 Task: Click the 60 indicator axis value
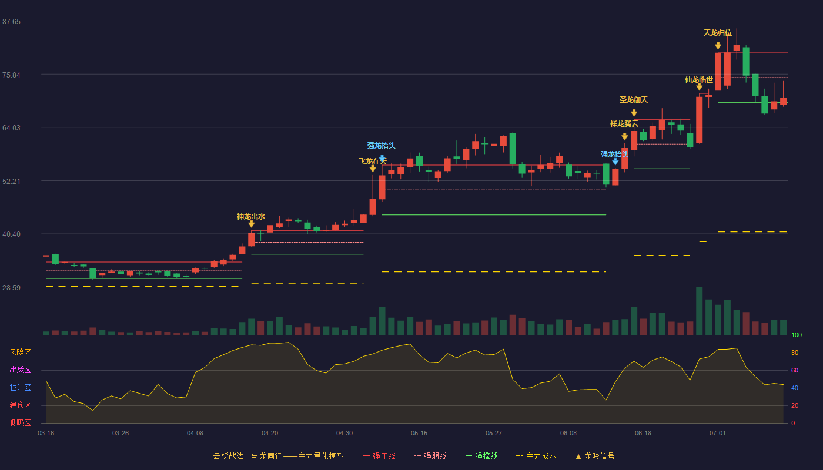tap(795, 371)
